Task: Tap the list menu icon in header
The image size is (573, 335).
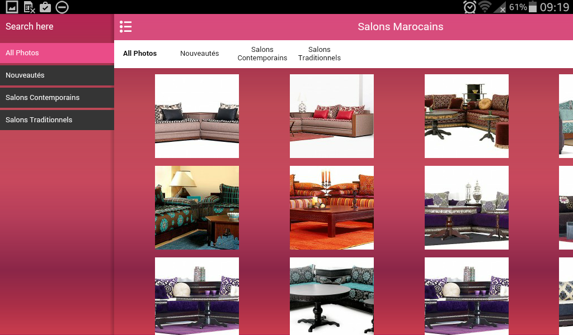Action: [x=125, y=27]
